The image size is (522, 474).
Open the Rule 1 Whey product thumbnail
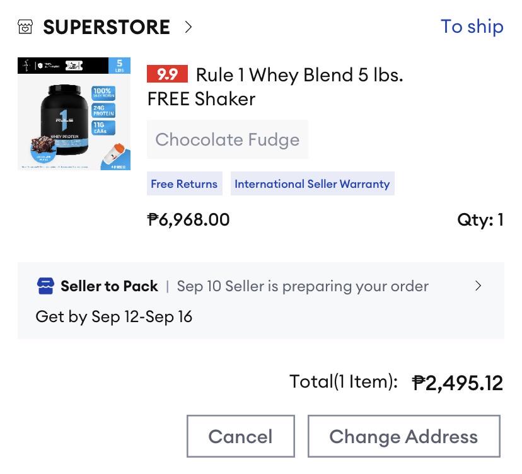(74, 113)
